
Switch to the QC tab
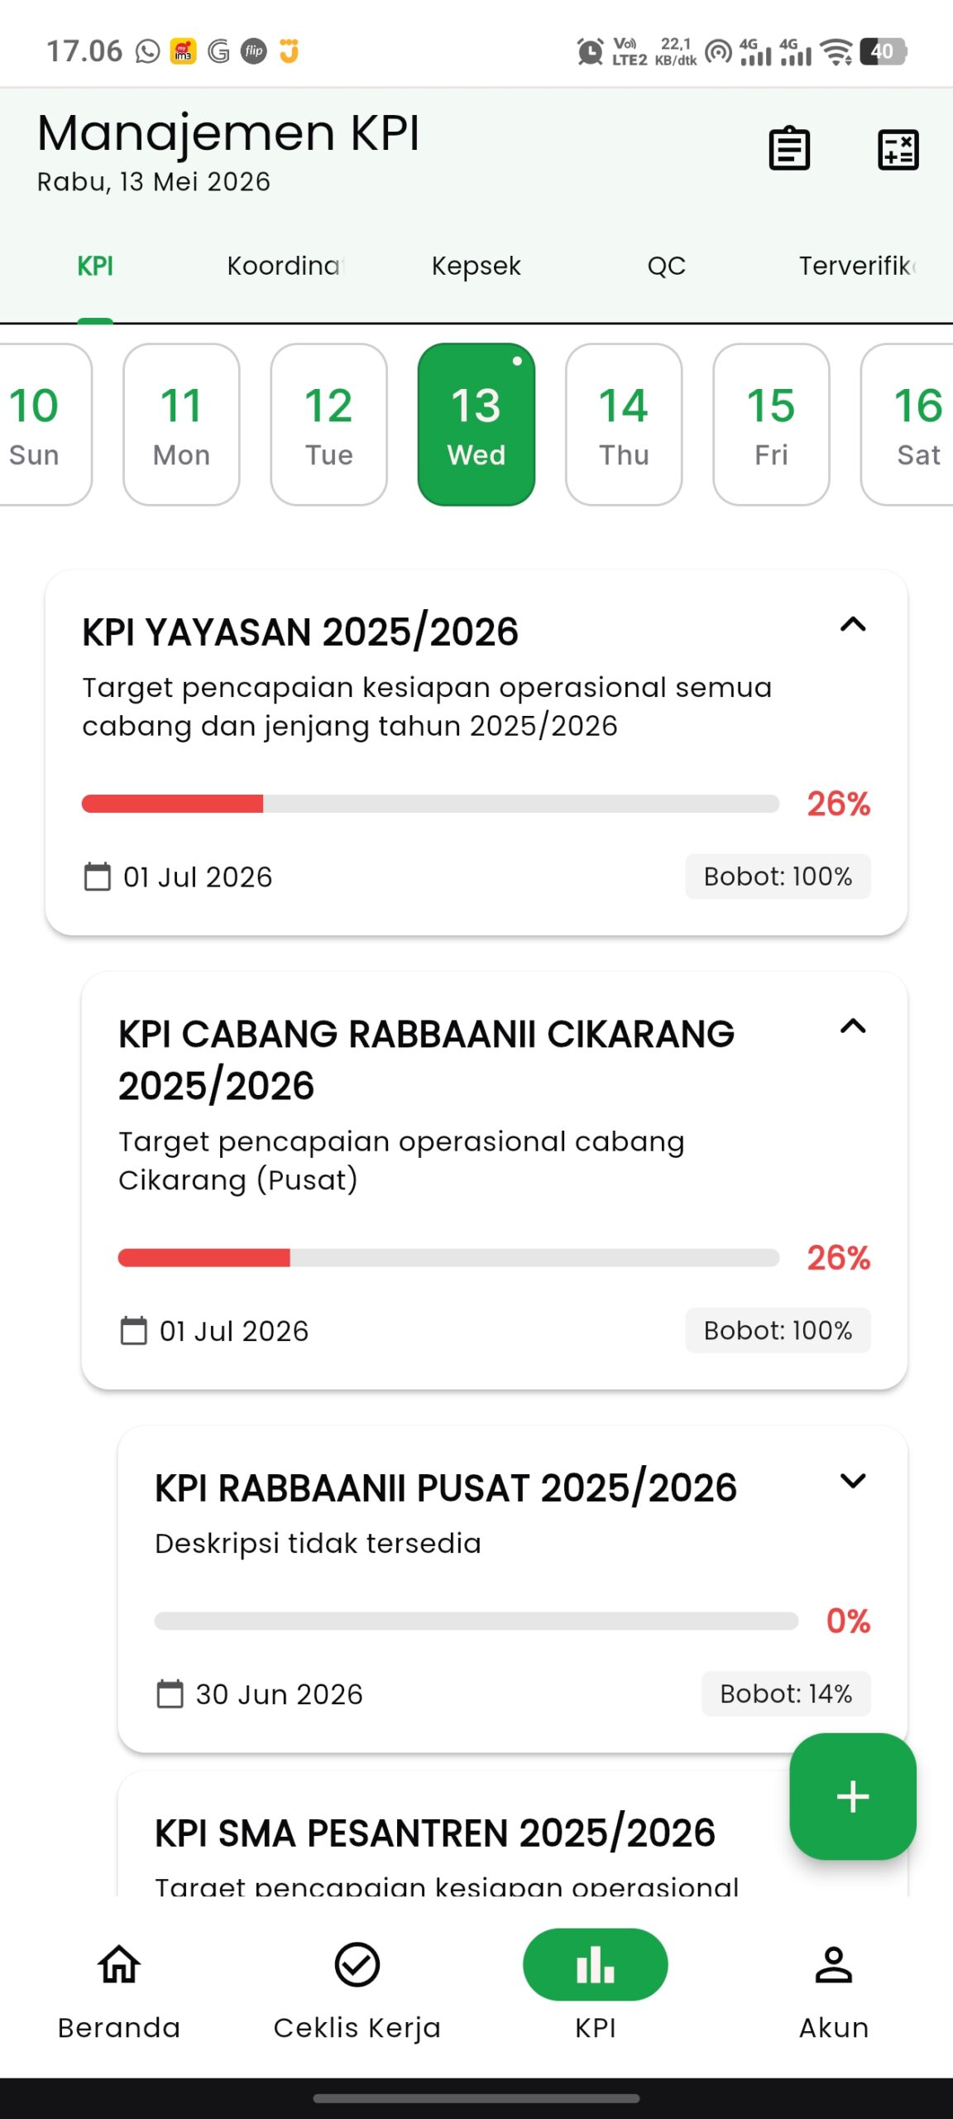[667, 266]
